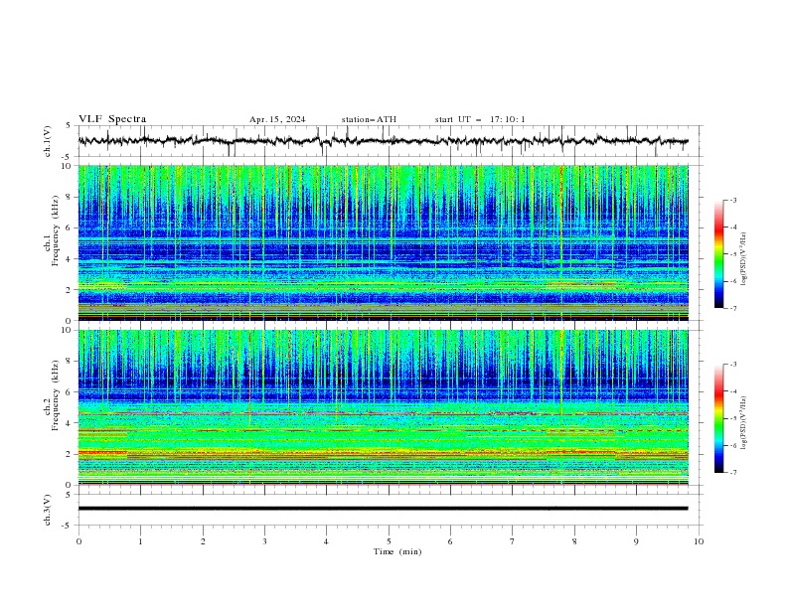Click the ch.1 voltage waveform trace
The width and height of the screenshot is (787, 608).
click(383, 141)
